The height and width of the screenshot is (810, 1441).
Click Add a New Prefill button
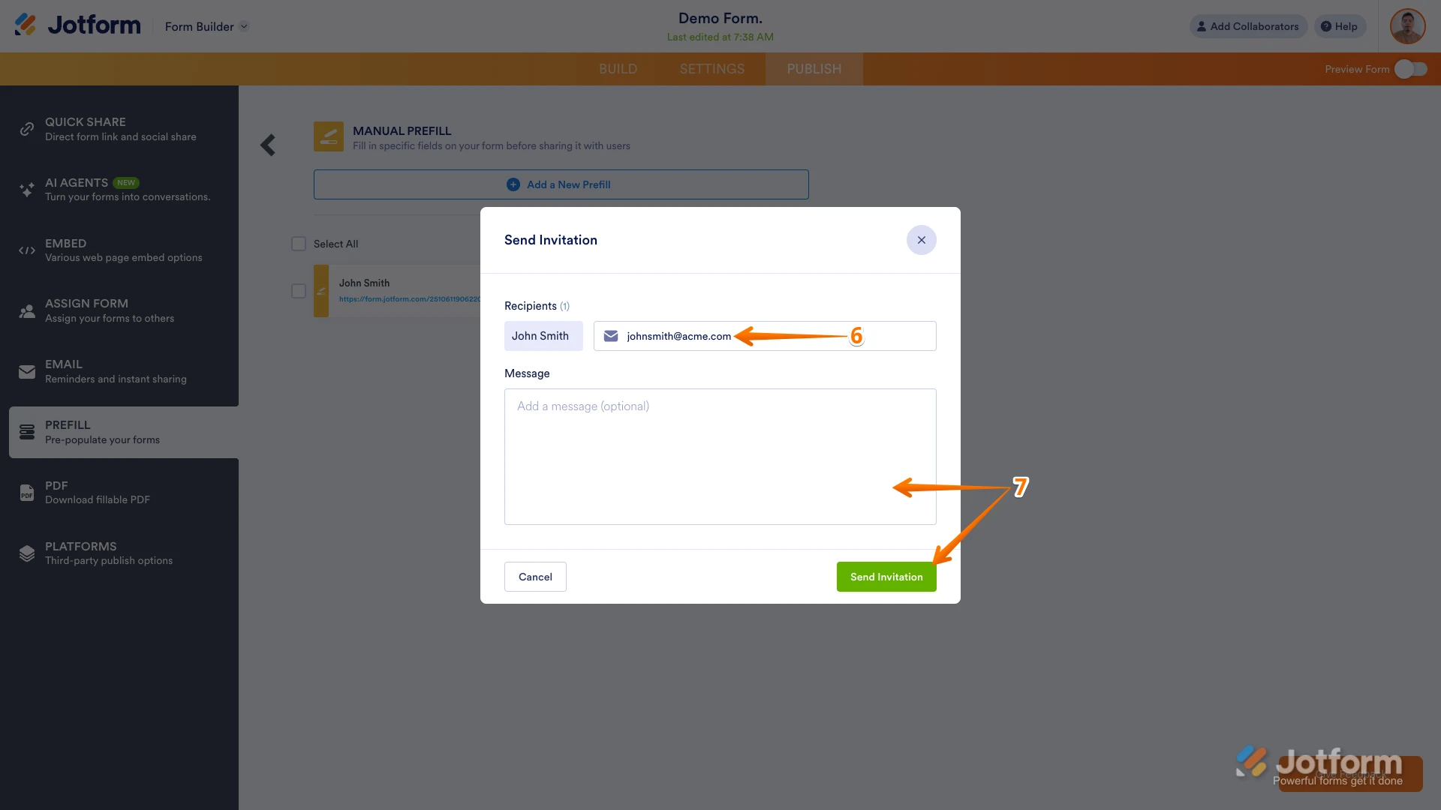click(x=561, y=184)
